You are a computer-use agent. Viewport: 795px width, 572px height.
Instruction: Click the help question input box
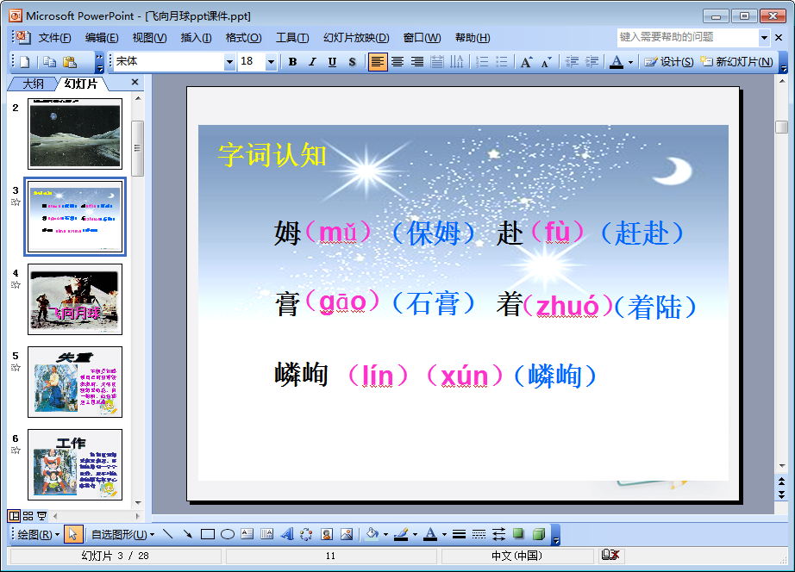click(687, 37)
